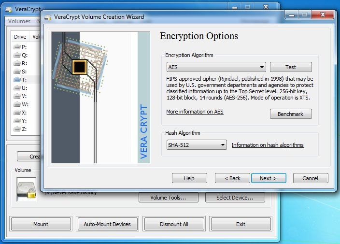Viewport: 340px width, 244px height.
Task: Click Select Device in VeraCrypt window
Action: (235, 198)
